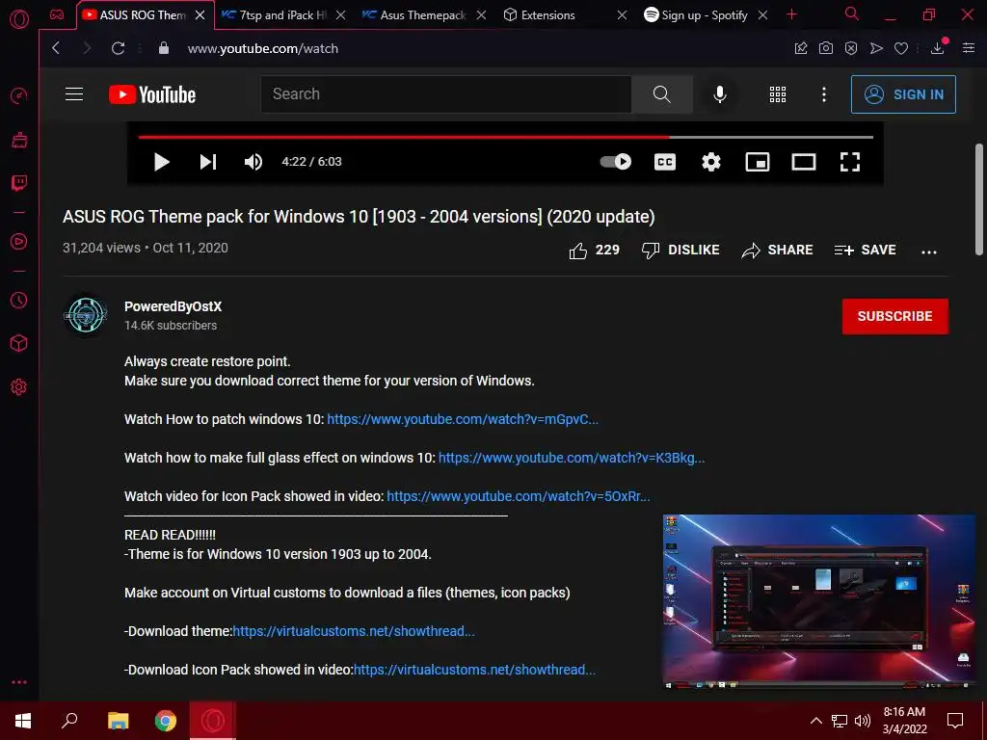
Task: Open My Flow send icon
Action: pyautogui.click(x=876, y=48)
